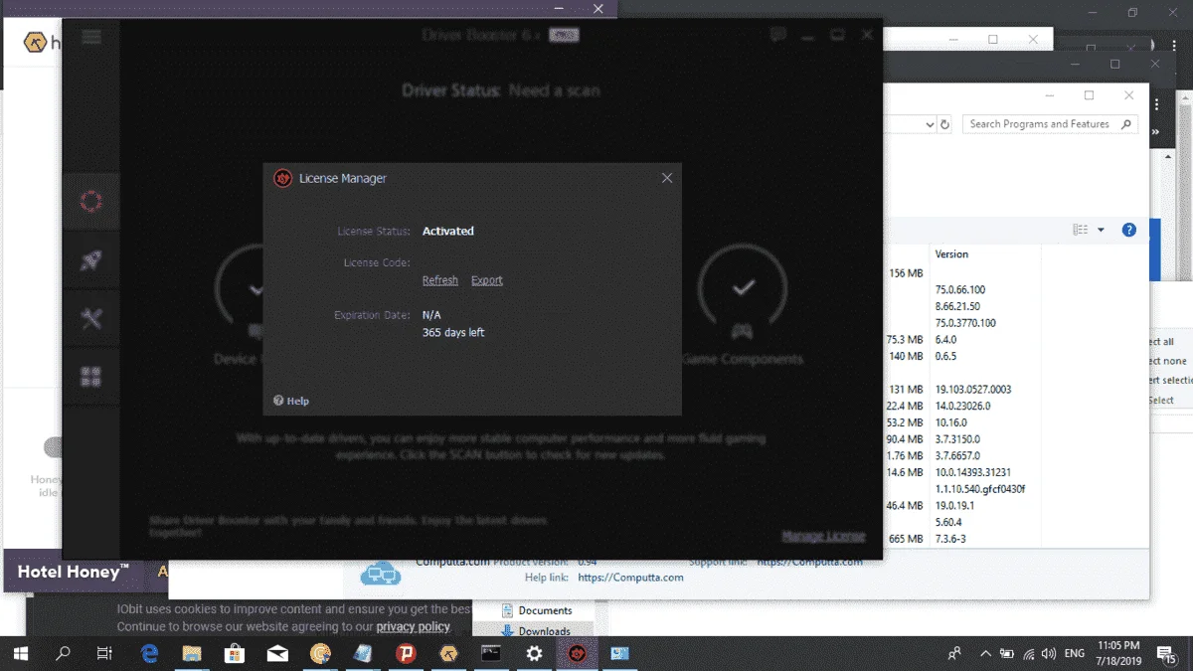
Task: Click the ENG language indicator
Action: (x=1075, y=654)
